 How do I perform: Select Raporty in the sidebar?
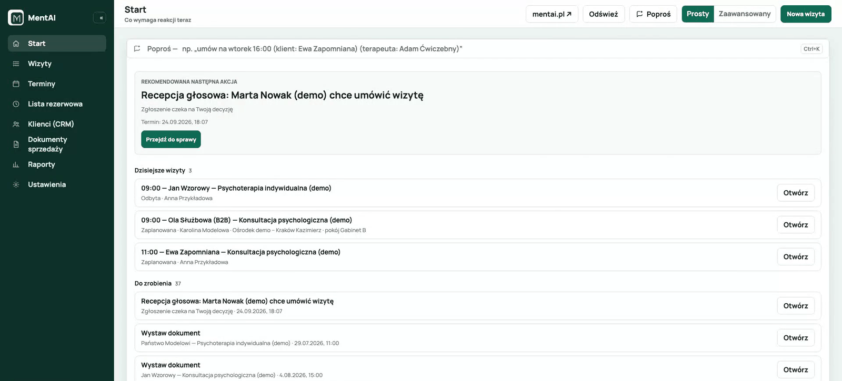pyautogui.click(x=57, y=164)
